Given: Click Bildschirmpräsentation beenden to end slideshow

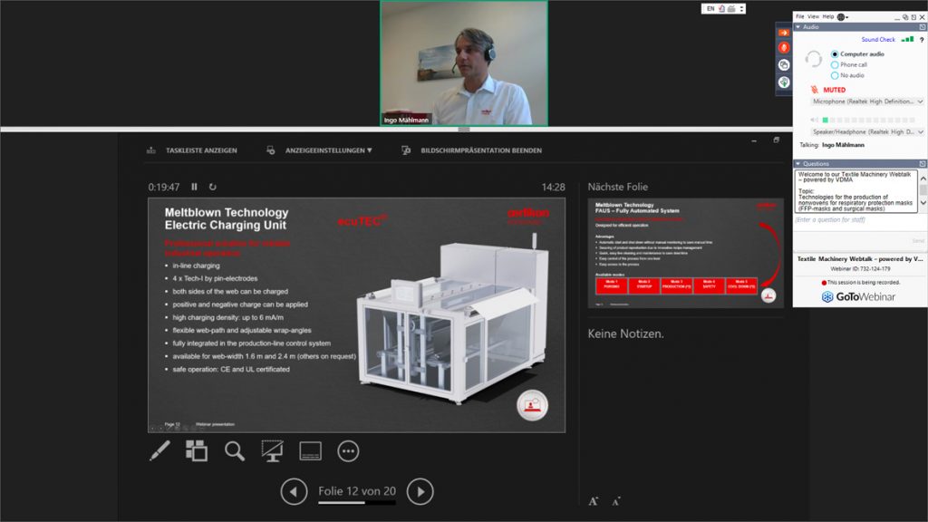Looking at the screenshot, I should (480, 150).
